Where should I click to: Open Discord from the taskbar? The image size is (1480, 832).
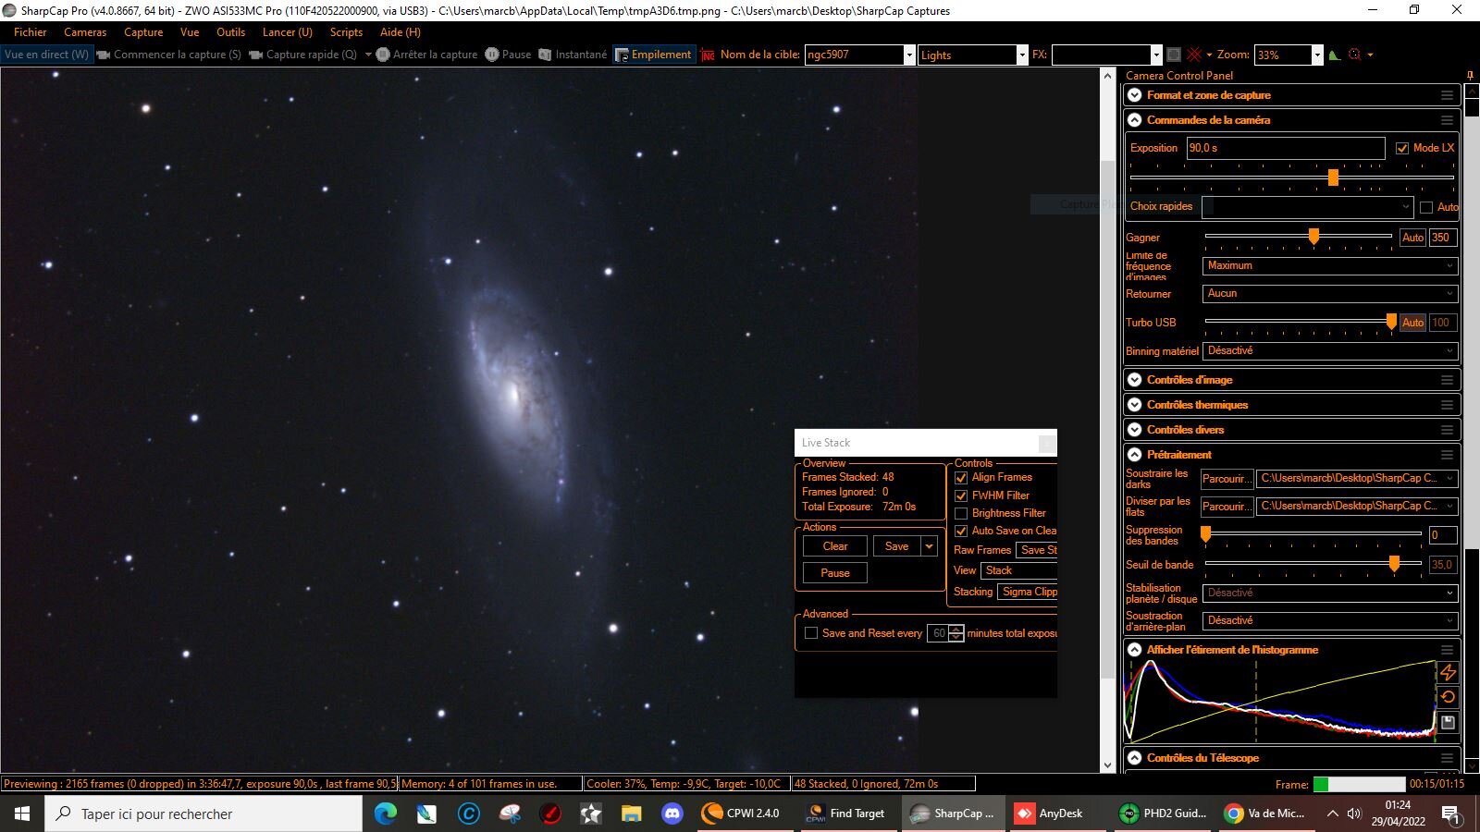(672, 814)
